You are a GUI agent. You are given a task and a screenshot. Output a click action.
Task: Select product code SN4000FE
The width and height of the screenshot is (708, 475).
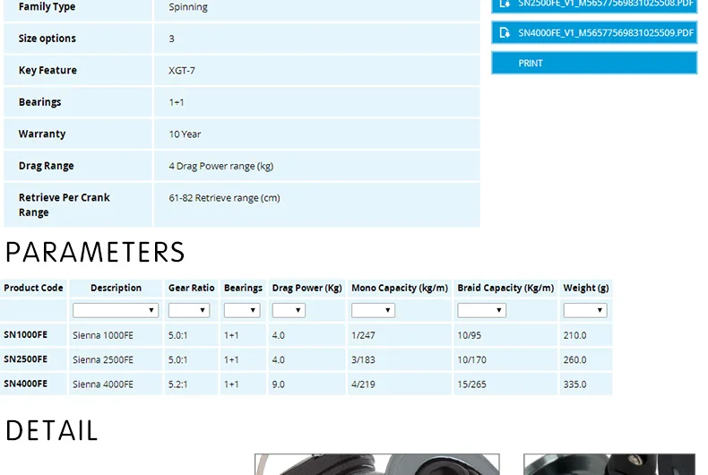click(x=25, y=384)
